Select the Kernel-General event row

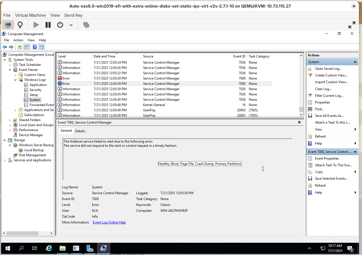[165, 105]
